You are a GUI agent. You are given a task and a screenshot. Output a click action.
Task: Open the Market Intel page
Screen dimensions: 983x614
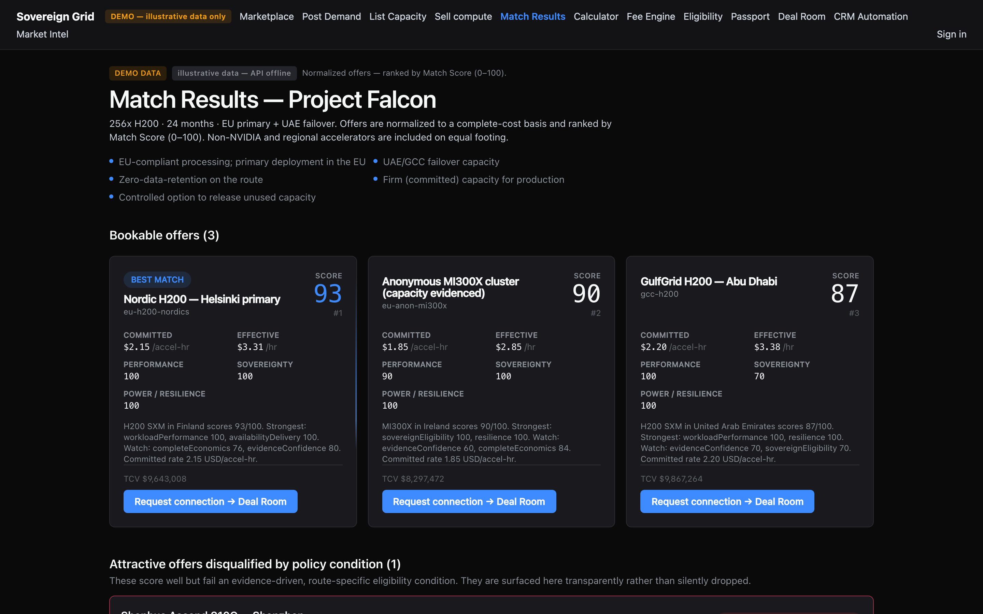coord(42,34)
